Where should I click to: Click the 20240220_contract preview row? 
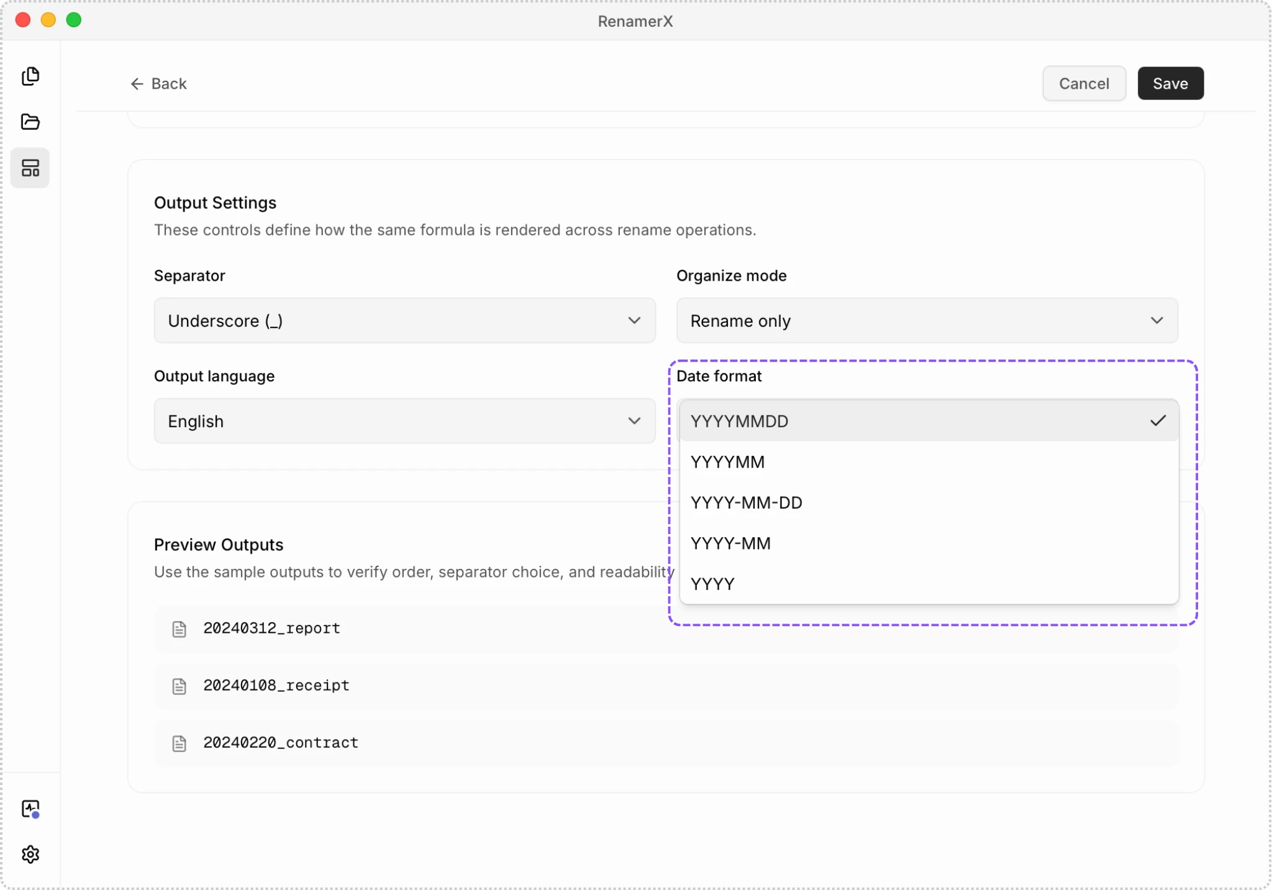click(666, 743)
